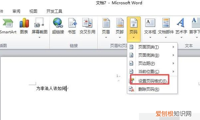Choose 页边距(P) from the menu

point(152,63)
